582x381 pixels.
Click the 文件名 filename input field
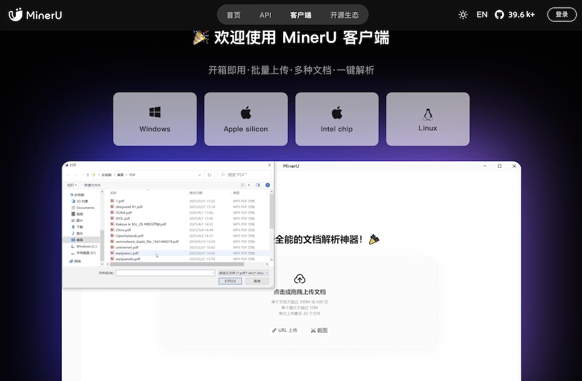(165, 273)
